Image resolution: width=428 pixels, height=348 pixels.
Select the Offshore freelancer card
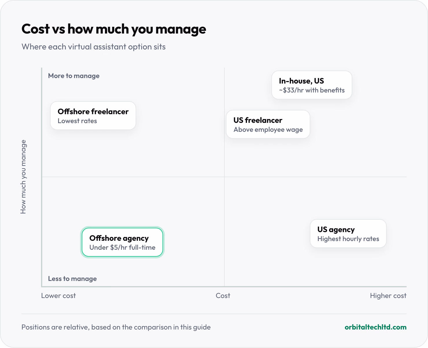click(93, 116)
